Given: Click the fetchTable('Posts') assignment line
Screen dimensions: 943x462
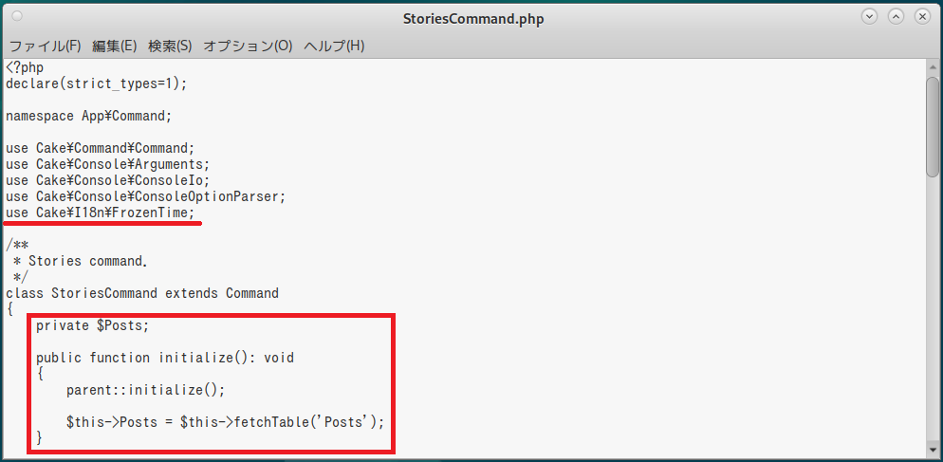Looking at the screenshot, I should click(x=226, y=422).
